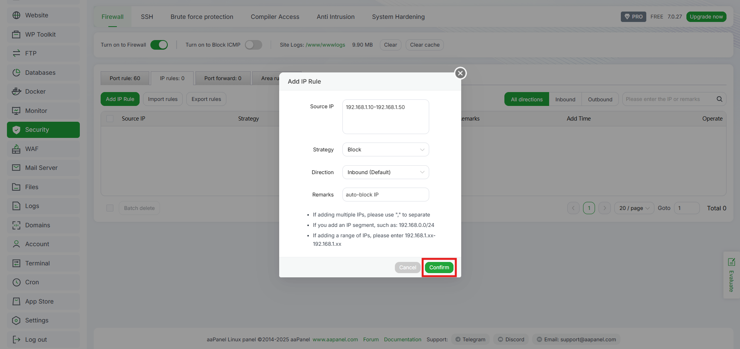The height and width of the screenshot is (349, 740).
Task: Click the WAF icon in sidebar
Action: 16,149
